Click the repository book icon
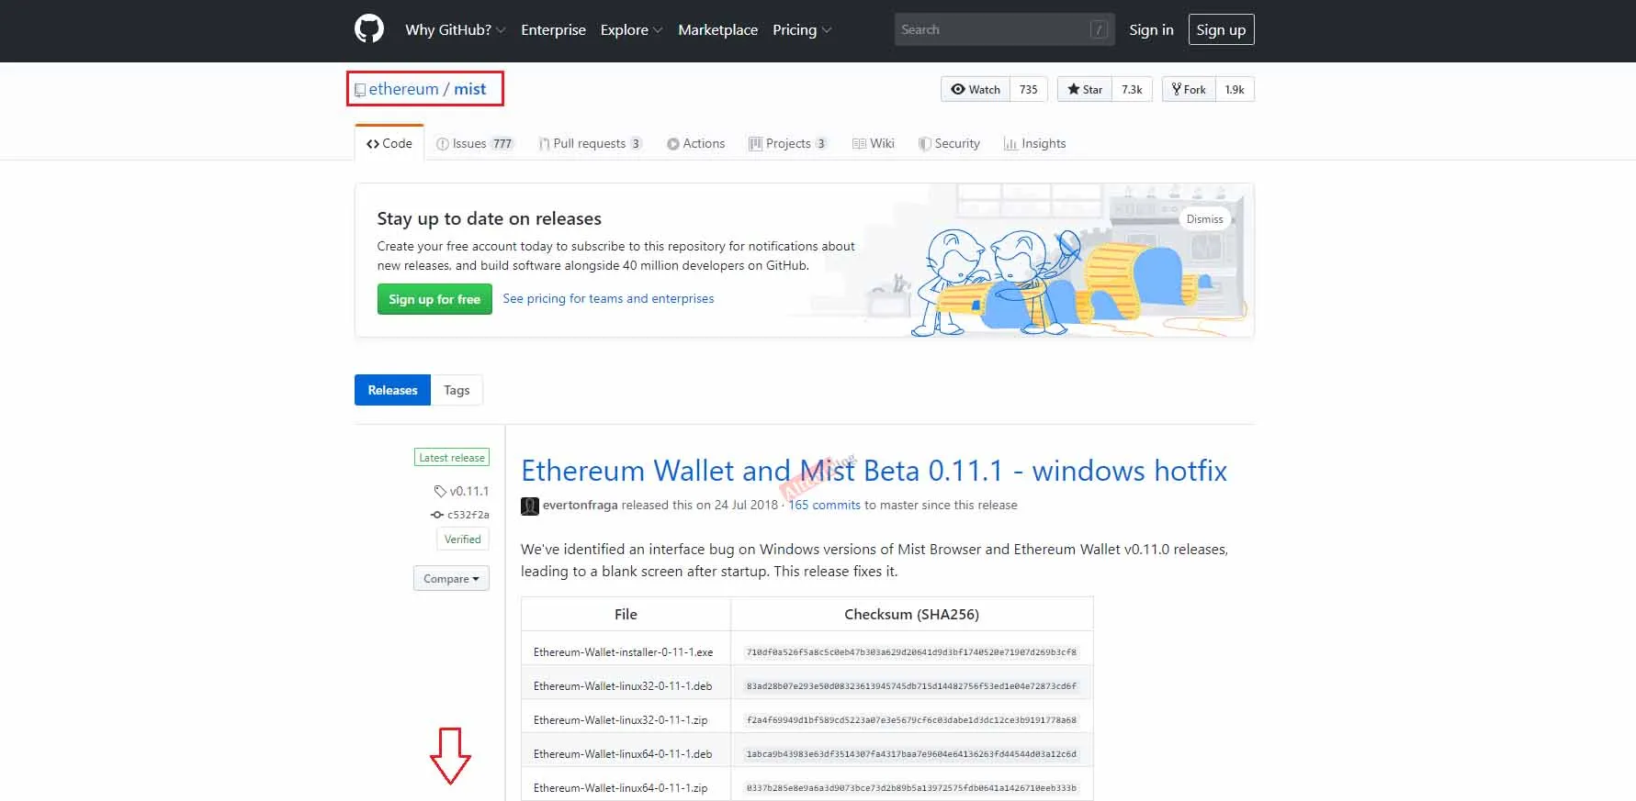Screen dimensions: 1636x801 pyautogui.click(x=360, y=90)
